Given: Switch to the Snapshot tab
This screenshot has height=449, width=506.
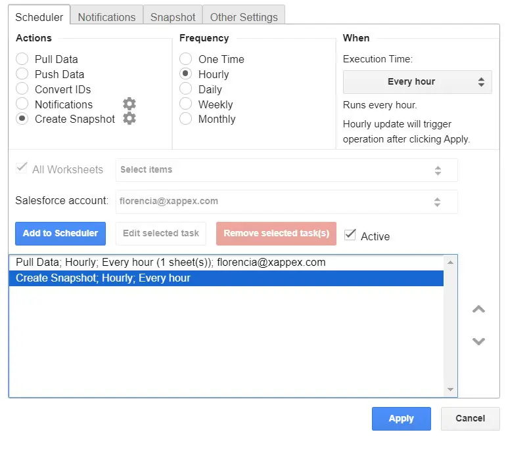Looking at the screenshot, I should [173, 17].
